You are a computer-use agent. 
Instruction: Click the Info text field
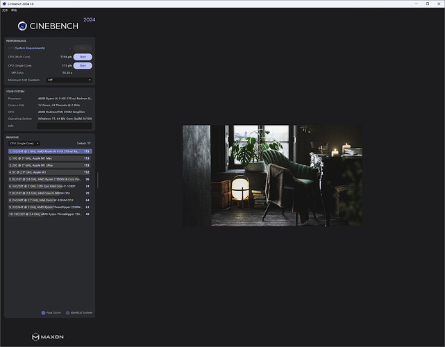tap(65, 126)
